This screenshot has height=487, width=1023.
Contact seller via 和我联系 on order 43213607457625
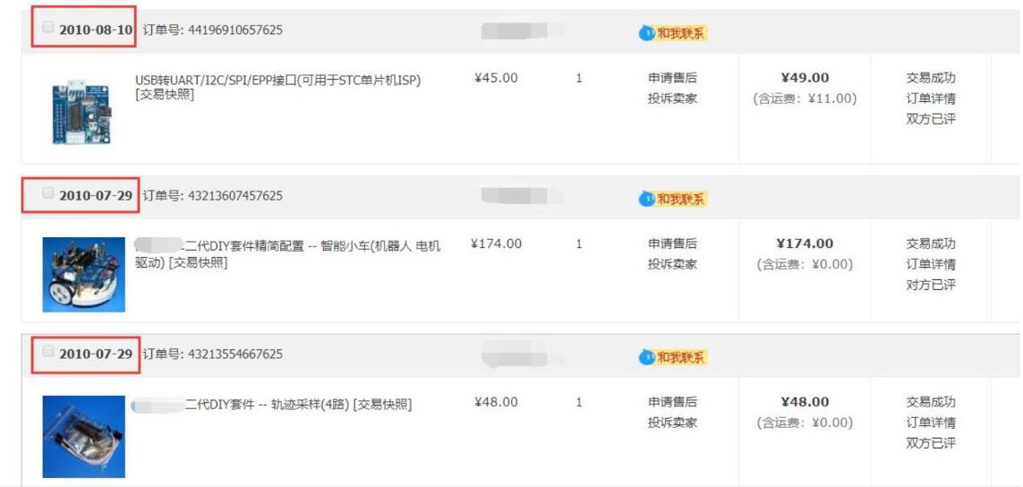click(x=673, y=199)
